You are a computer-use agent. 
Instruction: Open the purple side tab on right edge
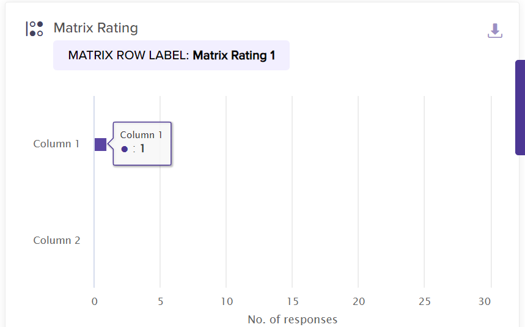coord(520,107)
